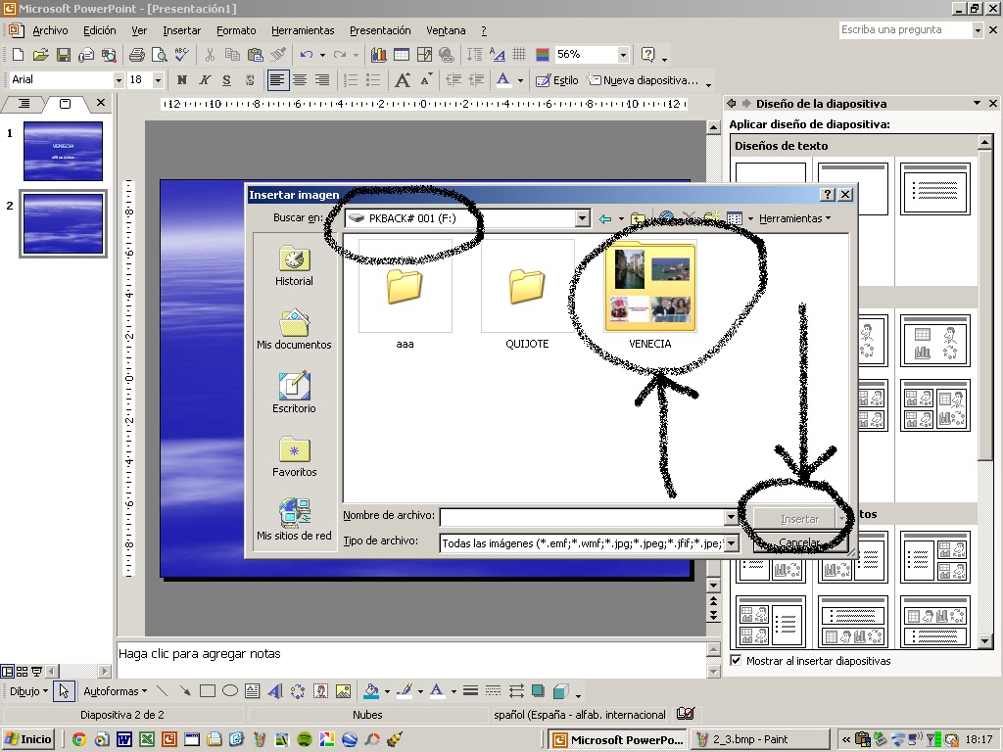Click the Print icon in toolbar
This screenshot has width=1003, height=752.
136,55
